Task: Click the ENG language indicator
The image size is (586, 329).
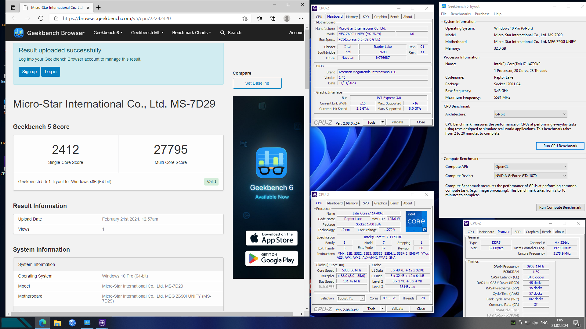Action: click(x=544, y=323)
